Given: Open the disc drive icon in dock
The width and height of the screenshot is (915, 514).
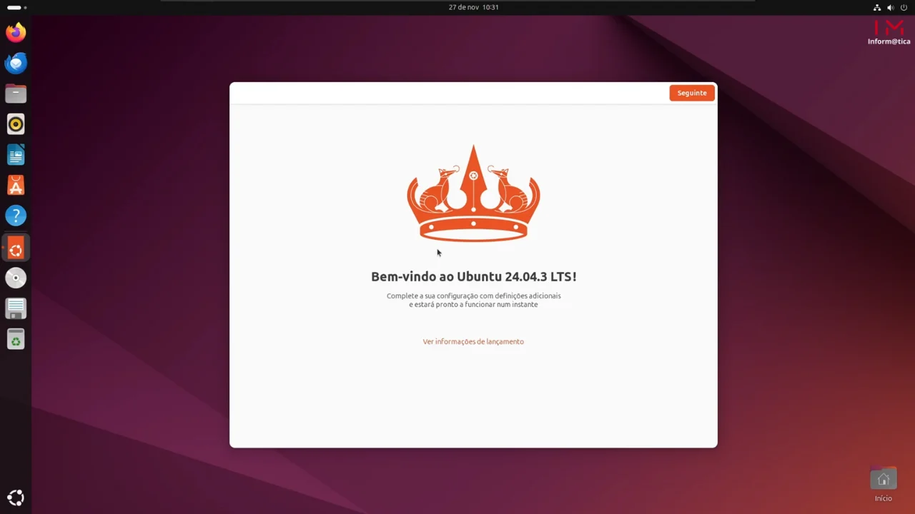Looking at the screenshot, I should (16, 278).
